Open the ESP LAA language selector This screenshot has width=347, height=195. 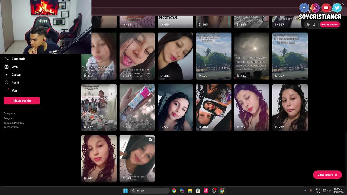pos(318,191)
